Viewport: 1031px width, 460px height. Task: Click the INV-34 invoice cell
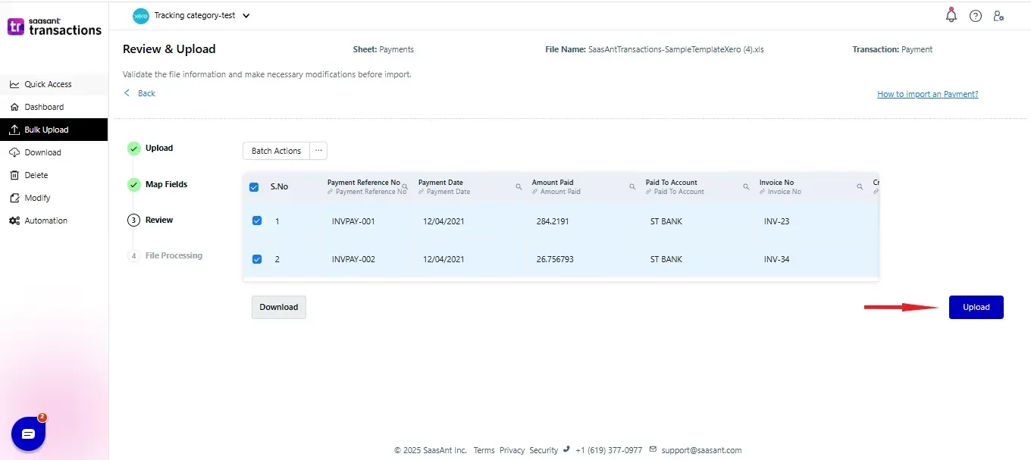click(x=776, y=259)
